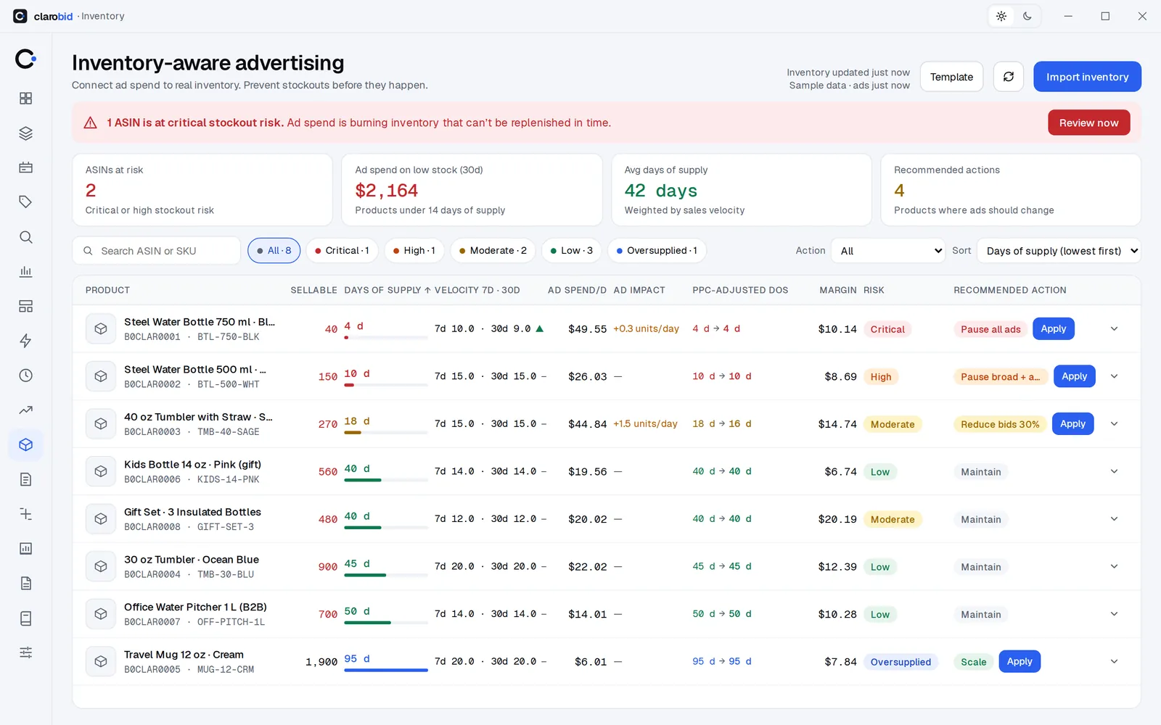The image size is (1161, 725).
Task: Expand the Office Water Pitcher row
Action: [1114, 614]
